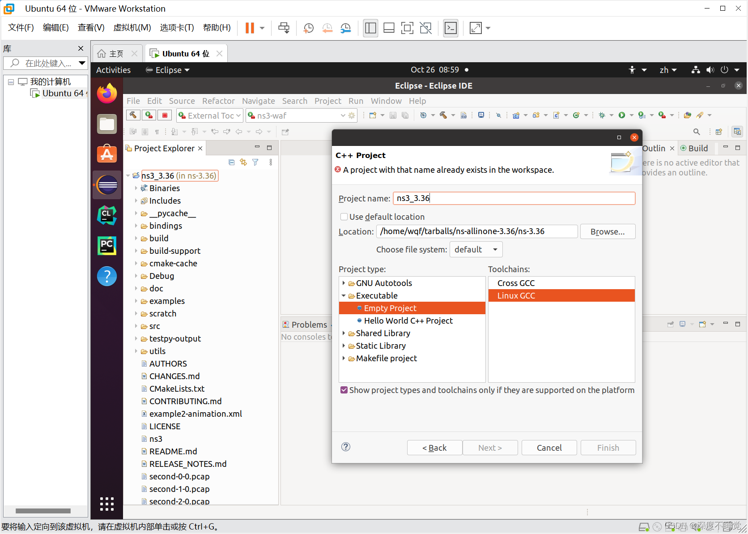This screenshot has height=534, width=748.
Task: Click the Open Terminal monitor icon
Action: coord(481,115)
